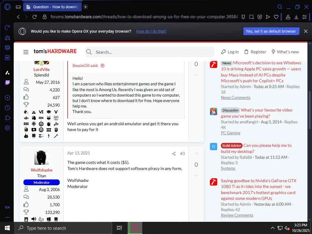Reload the current page
The width and height of the screenshot is (312, 234).
coord(34,17)
